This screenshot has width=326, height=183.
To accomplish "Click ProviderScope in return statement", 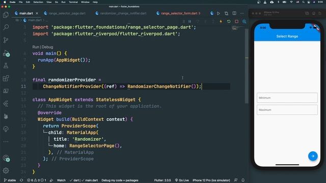I will point(78,126).
